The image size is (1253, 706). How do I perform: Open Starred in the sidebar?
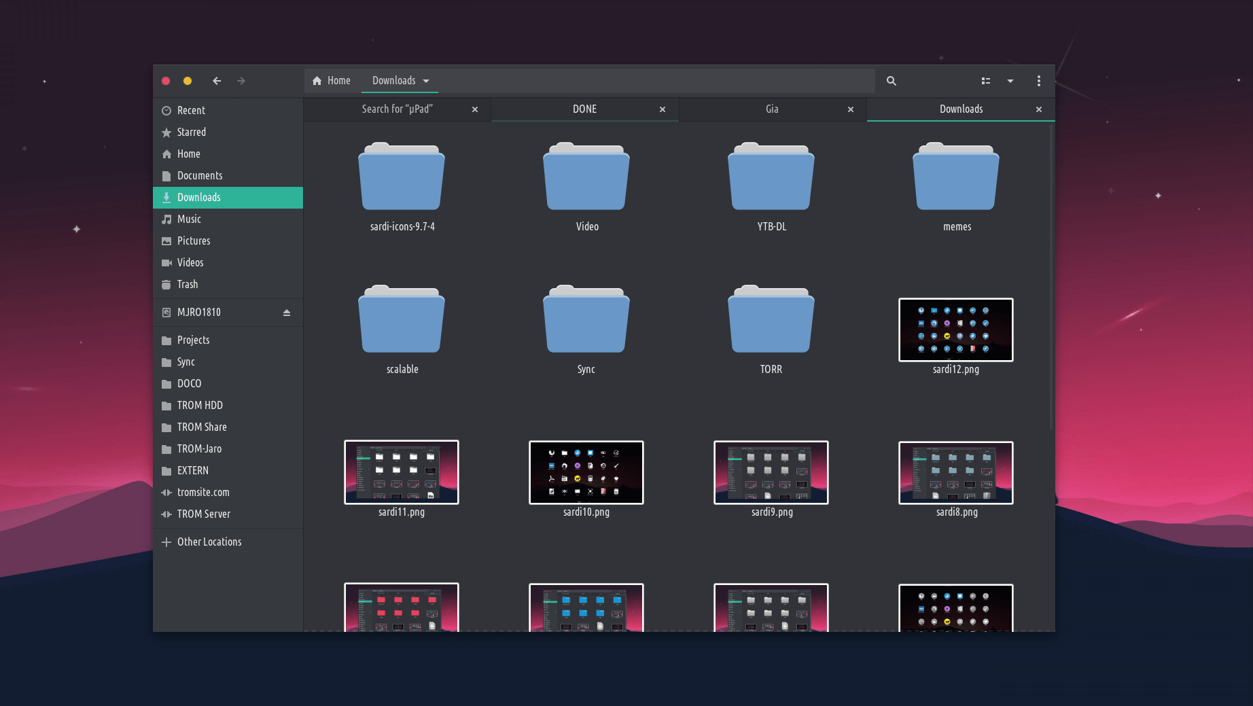(191, 133)
